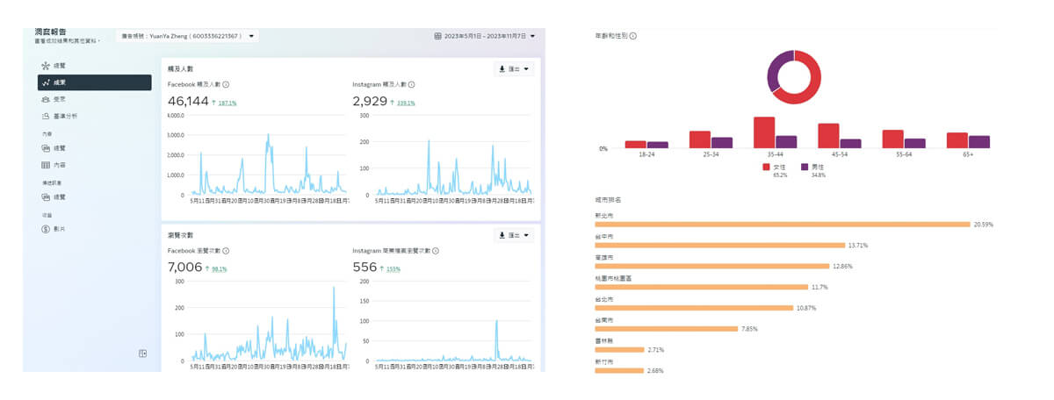The height and width of the screenshot is (400, 1054).
Task: Click the info icon beside Facebook 瀏覽次數
Action: pyautogui.click(x=226, y=251)
